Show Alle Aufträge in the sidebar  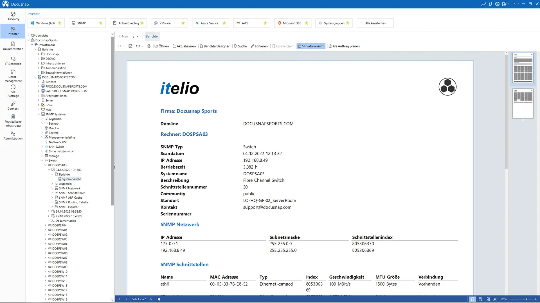click(13, 91)
